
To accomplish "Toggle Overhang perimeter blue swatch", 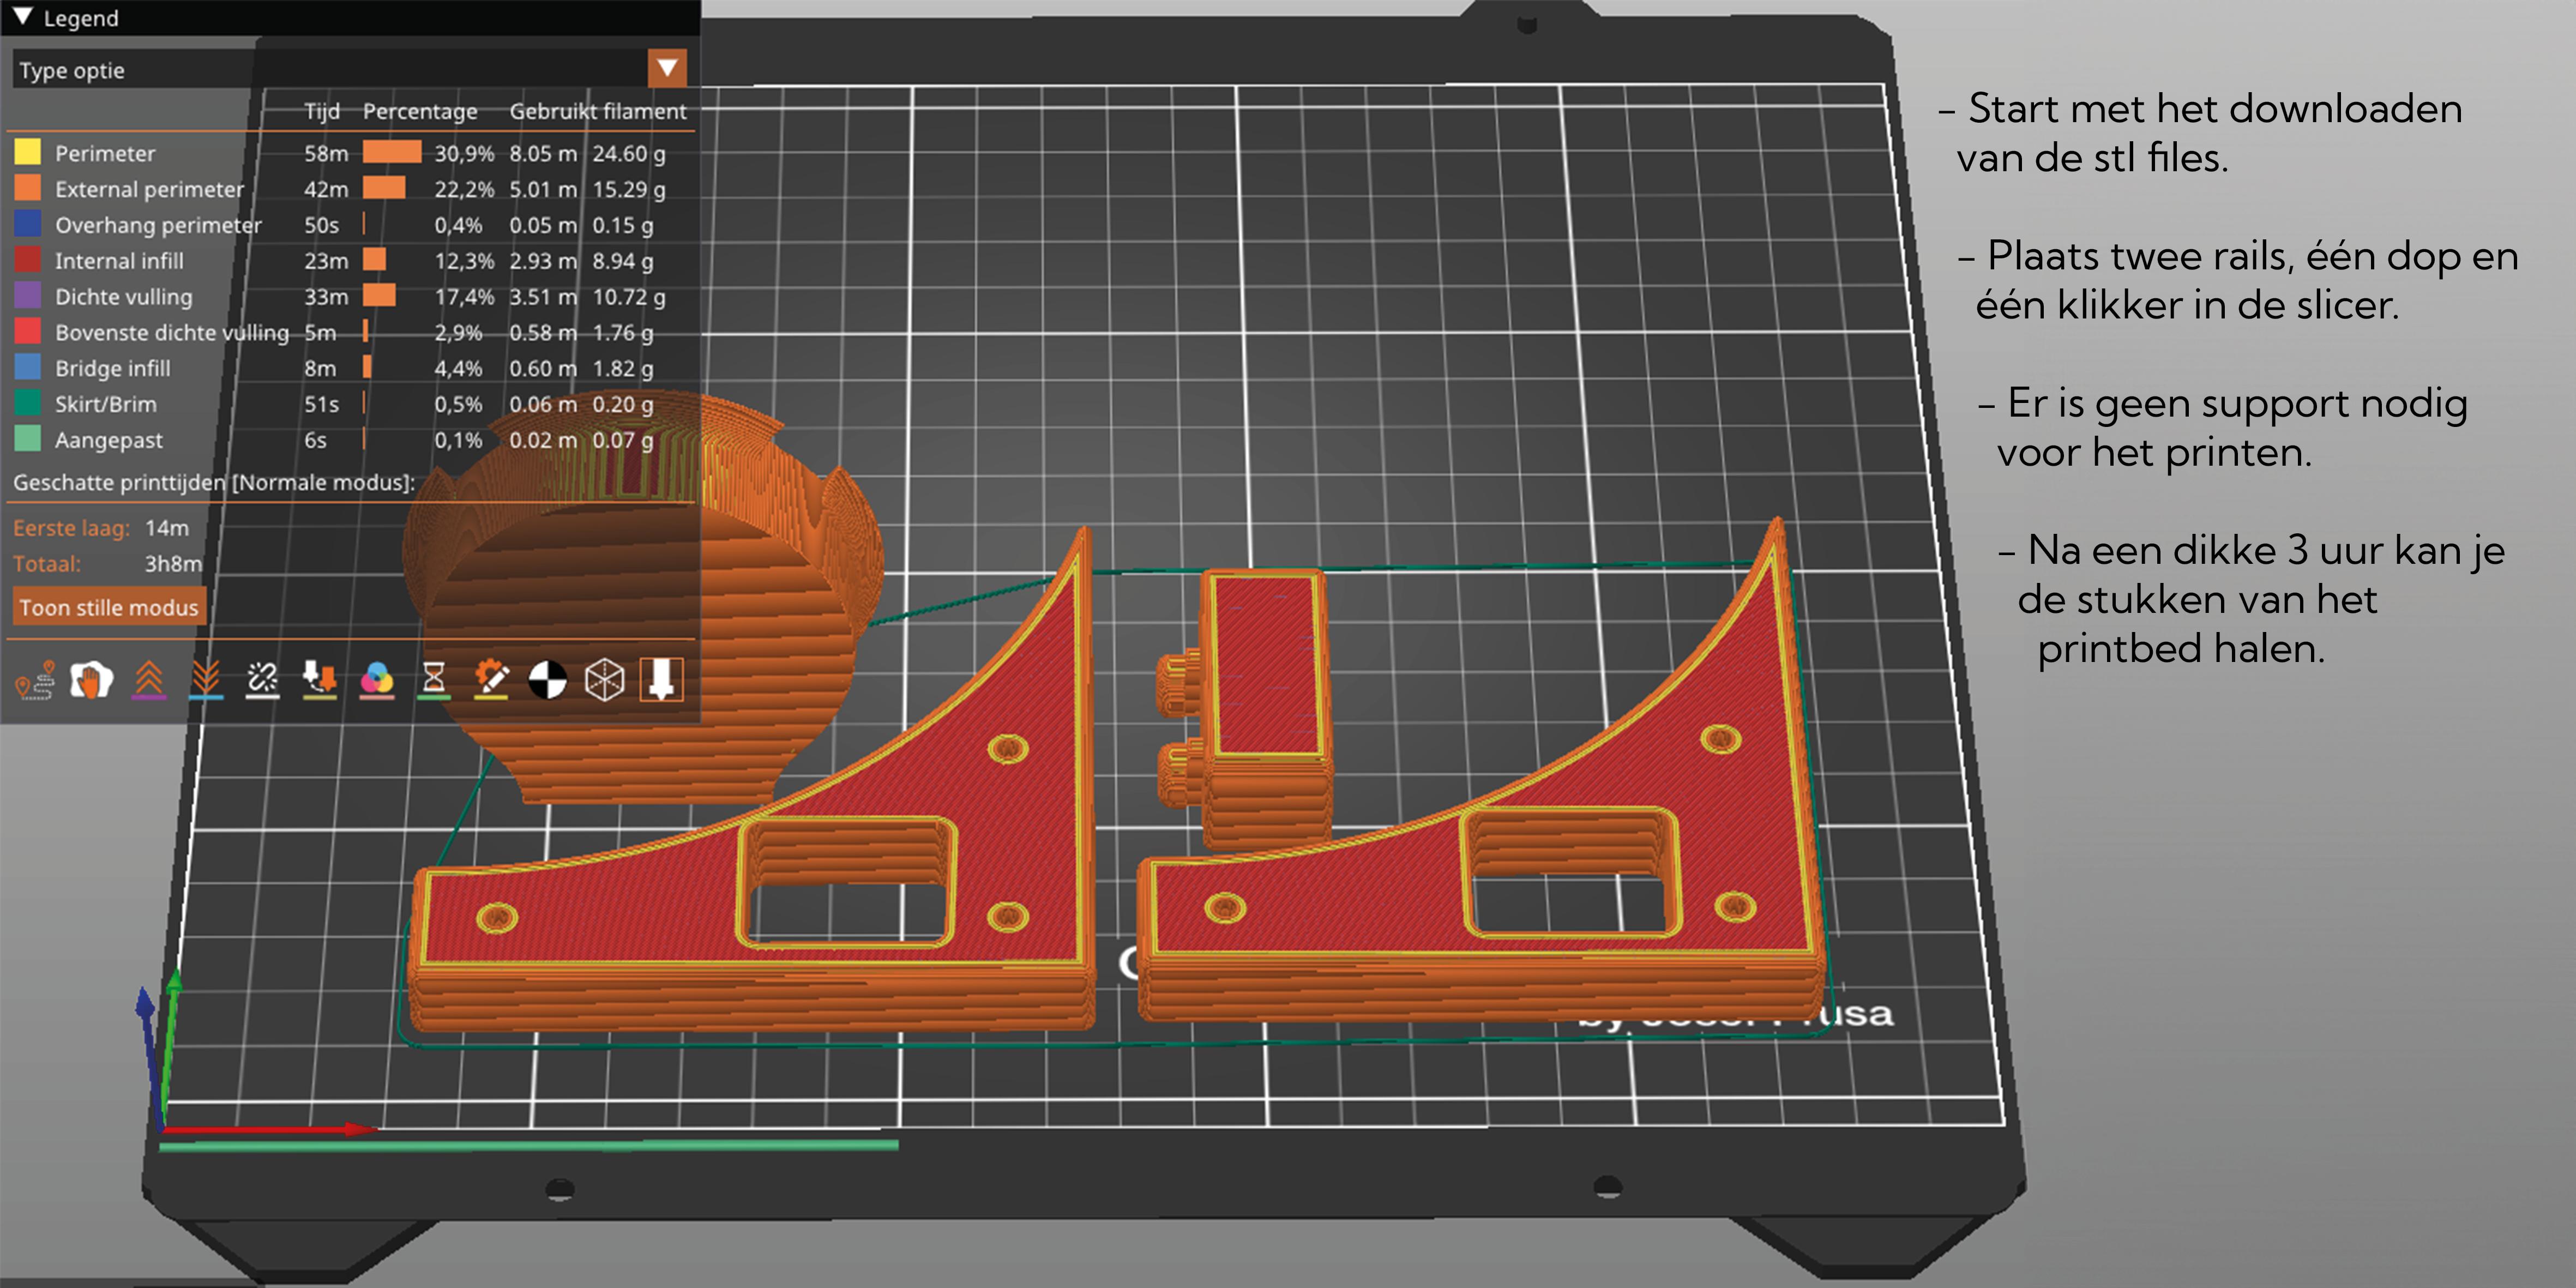I will (x=28, y=224).
